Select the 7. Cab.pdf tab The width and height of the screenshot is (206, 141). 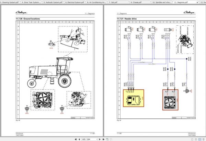(x=118, y=2)
